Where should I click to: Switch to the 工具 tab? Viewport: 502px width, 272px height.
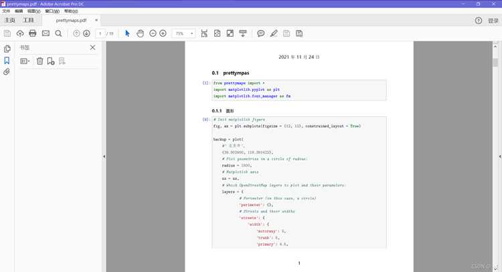(28, 20)
